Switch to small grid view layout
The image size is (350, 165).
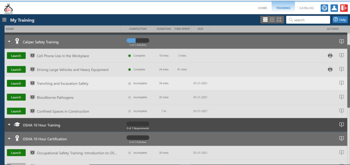(x=272, y=19)
